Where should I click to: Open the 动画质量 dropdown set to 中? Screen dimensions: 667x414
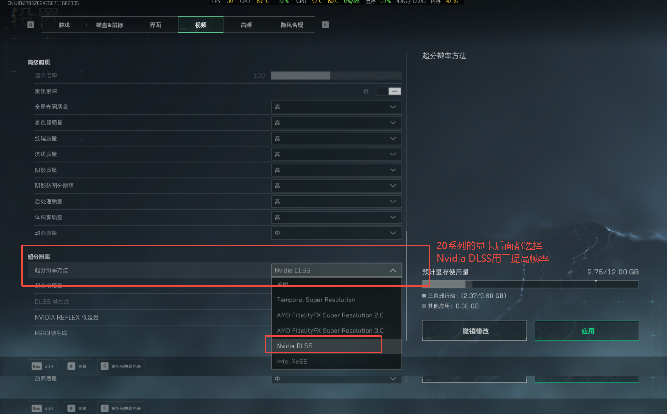(336, 233)
